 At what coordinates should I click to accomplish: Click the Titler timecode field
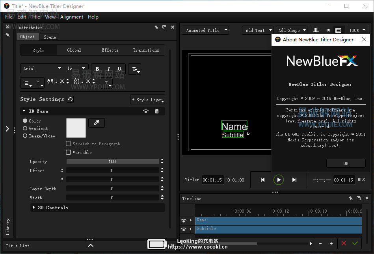212,180
